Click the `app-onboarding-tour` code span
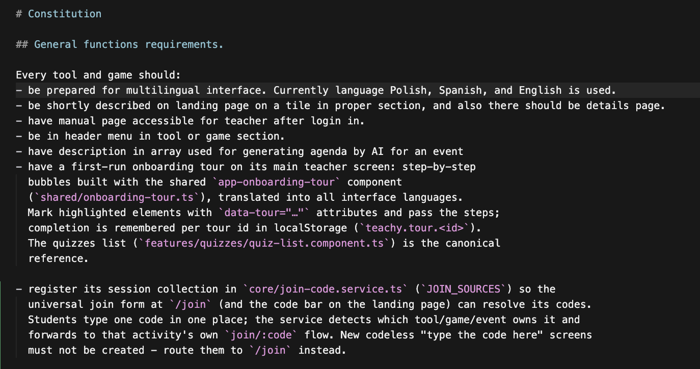 tap(276, 182)
